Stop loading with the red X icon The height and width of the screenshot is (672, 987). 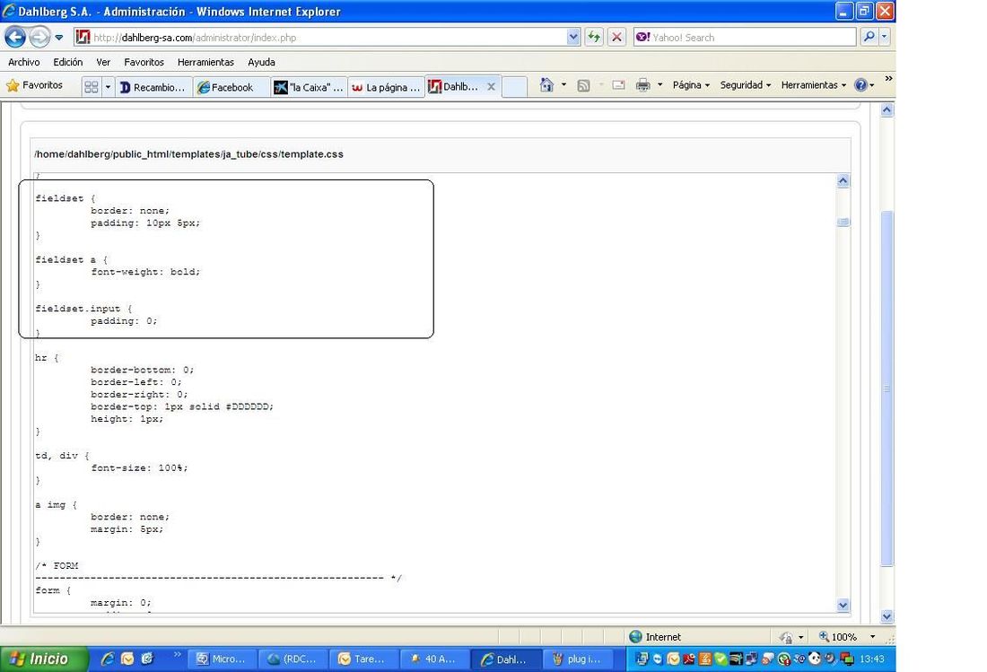point(617,37)
